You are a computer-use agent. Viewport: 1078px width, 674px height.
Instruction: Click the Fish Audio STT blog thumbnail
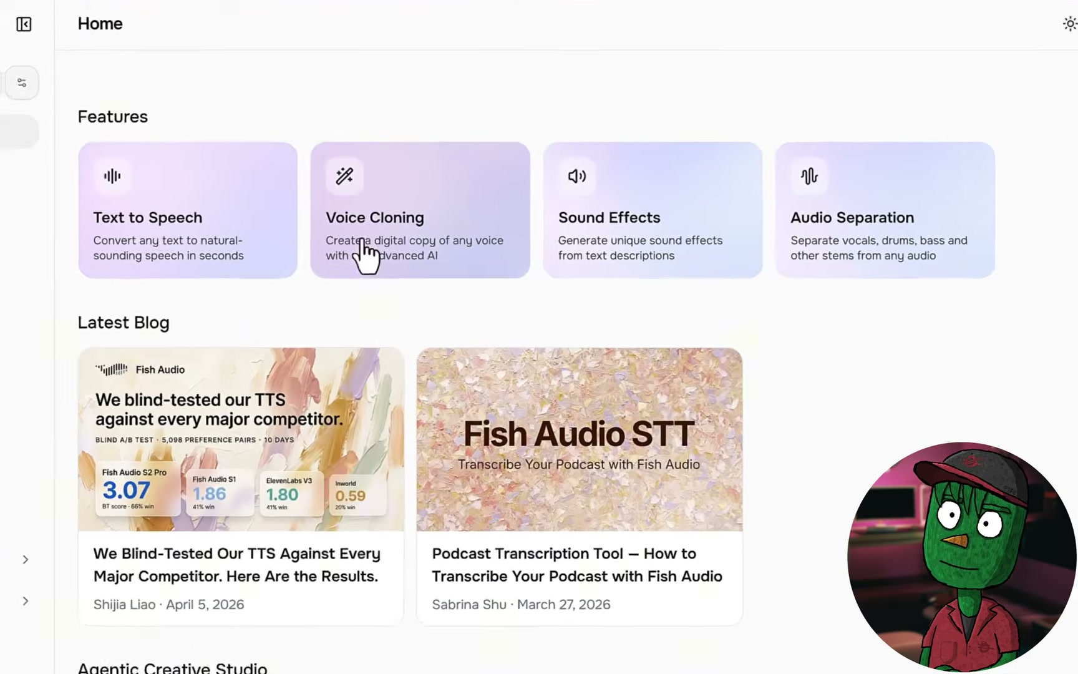[x=580, y=439]
